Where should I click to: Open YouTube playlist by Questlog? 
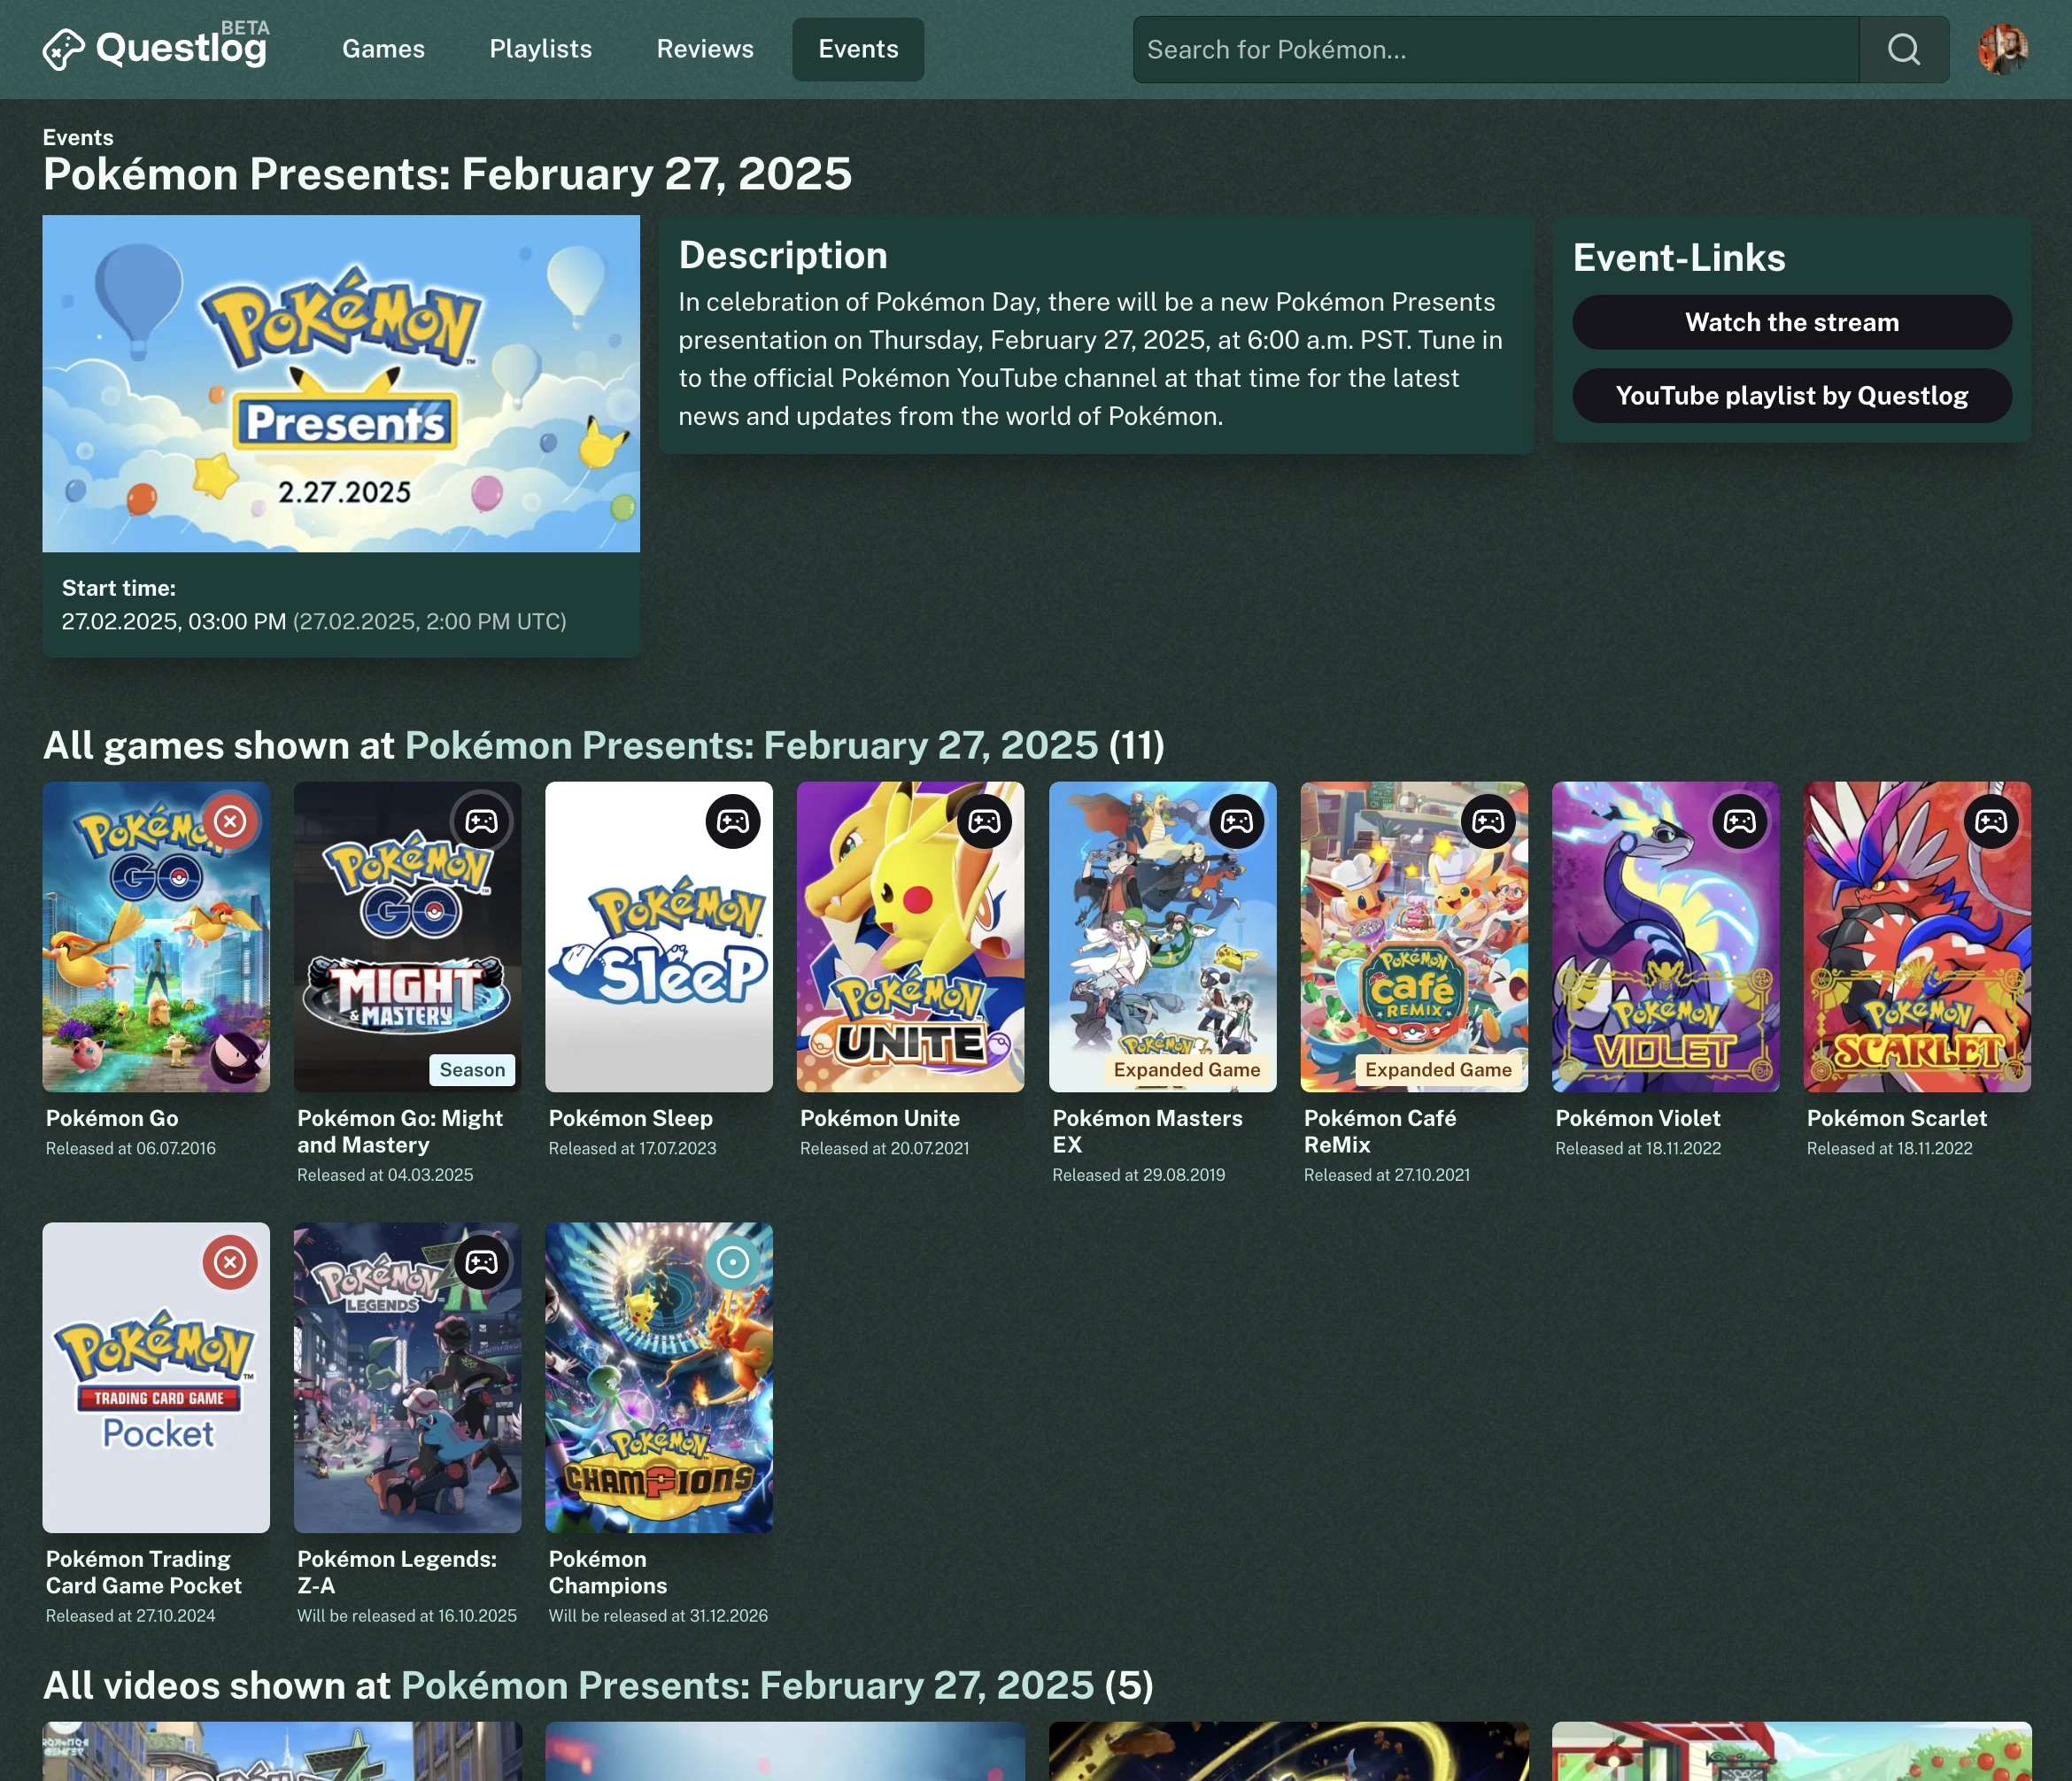[1792, 396]
